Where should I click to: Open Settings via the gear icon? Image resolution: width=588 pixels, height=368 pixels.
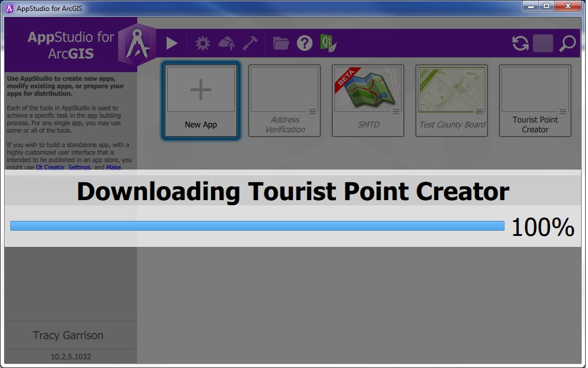tap(202, 43)
